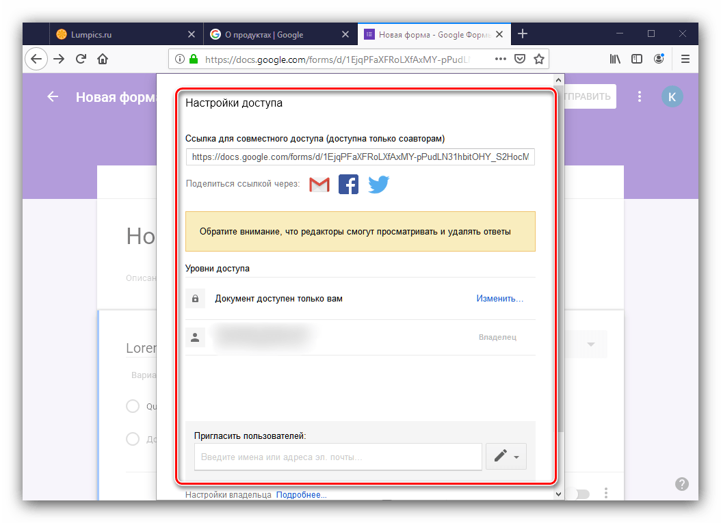The image size is (721, 523).
Task: Click the browser address bar URL
Action: point(337,59)
